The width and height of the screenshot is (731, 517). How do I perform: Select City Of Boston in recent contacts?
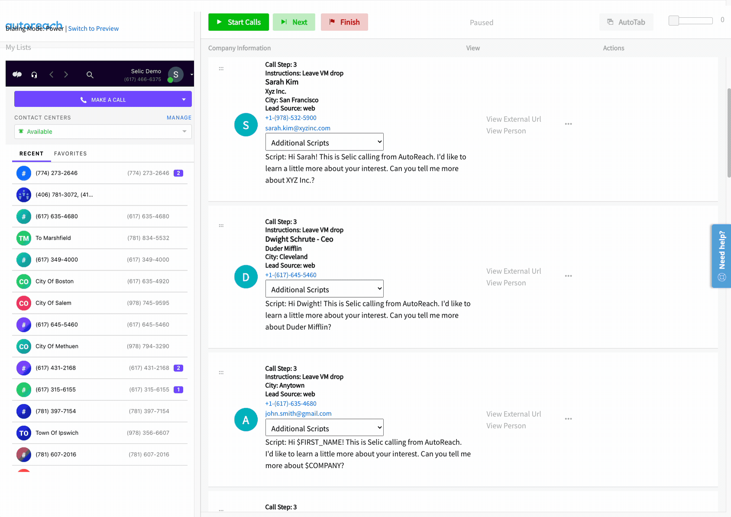pyautogui.click(x=100, y=281)
